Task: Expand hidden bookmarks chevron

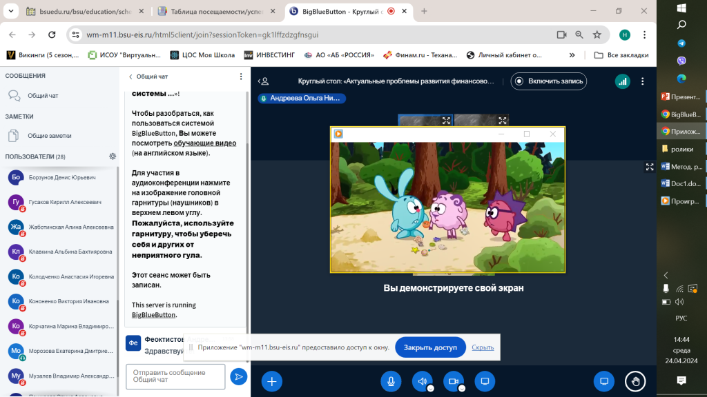Action: click(x=572, y=55)
